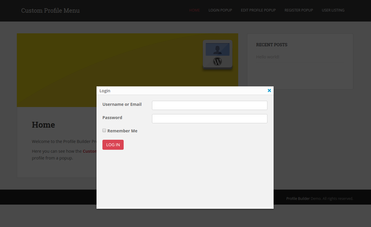Click the Home page heading
The height and width of the screenshot is (227, 371).
pyautogui.click(x=43, y=125)
